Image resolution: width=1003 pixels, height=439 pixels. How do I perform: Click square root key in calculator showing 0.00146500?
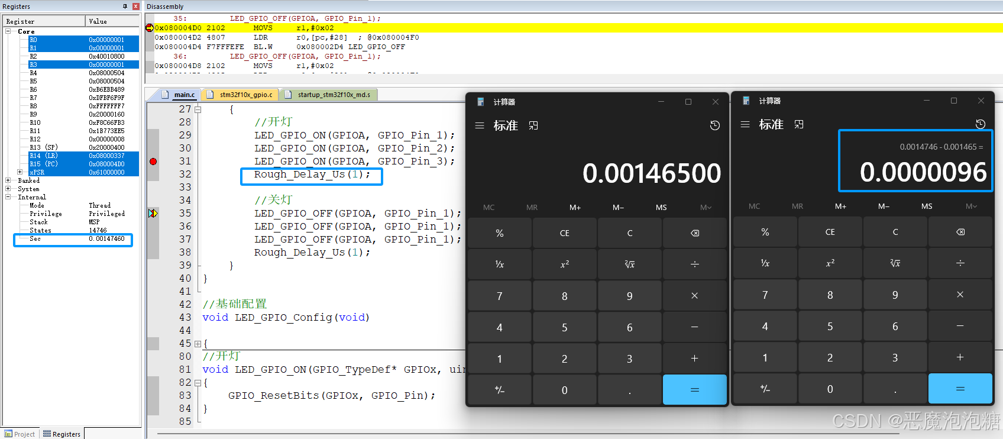pyautogui.click(x=630, y=264)
